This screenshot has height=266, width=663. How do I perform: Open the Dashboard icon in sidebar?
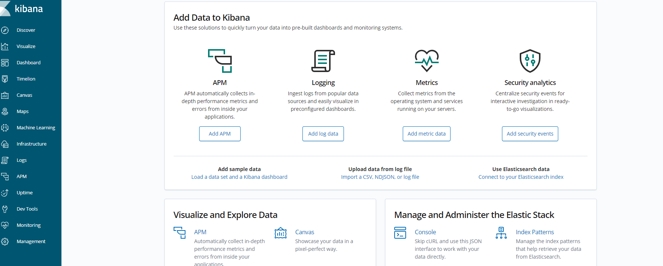click(5, 63)
